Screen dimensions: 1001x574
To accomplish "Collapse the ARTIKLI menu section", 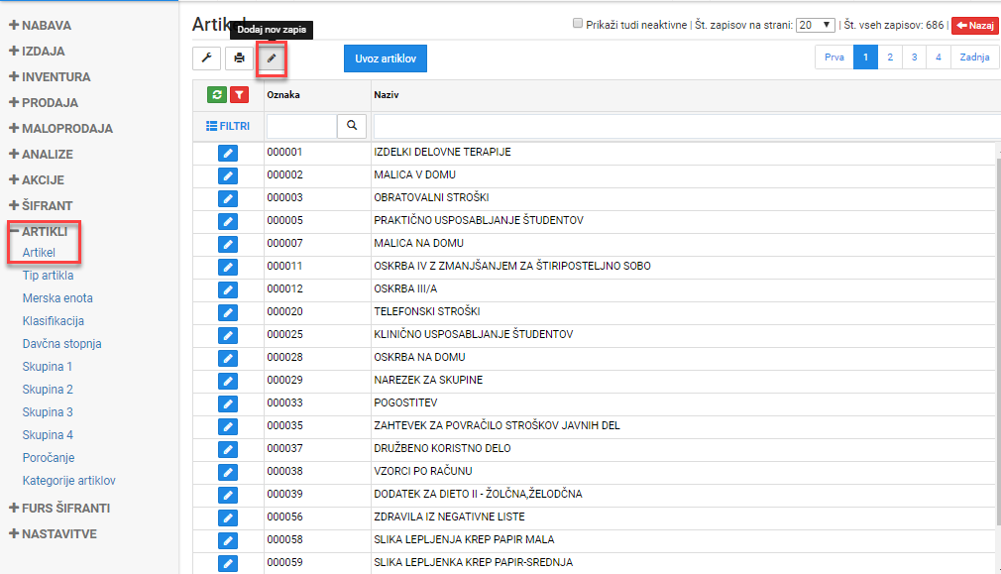I will coord(39,231).
